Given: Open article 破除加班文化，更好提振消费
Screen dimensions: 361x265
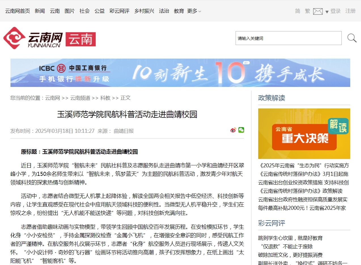Looking at the screenshot, I should (290, 255).
